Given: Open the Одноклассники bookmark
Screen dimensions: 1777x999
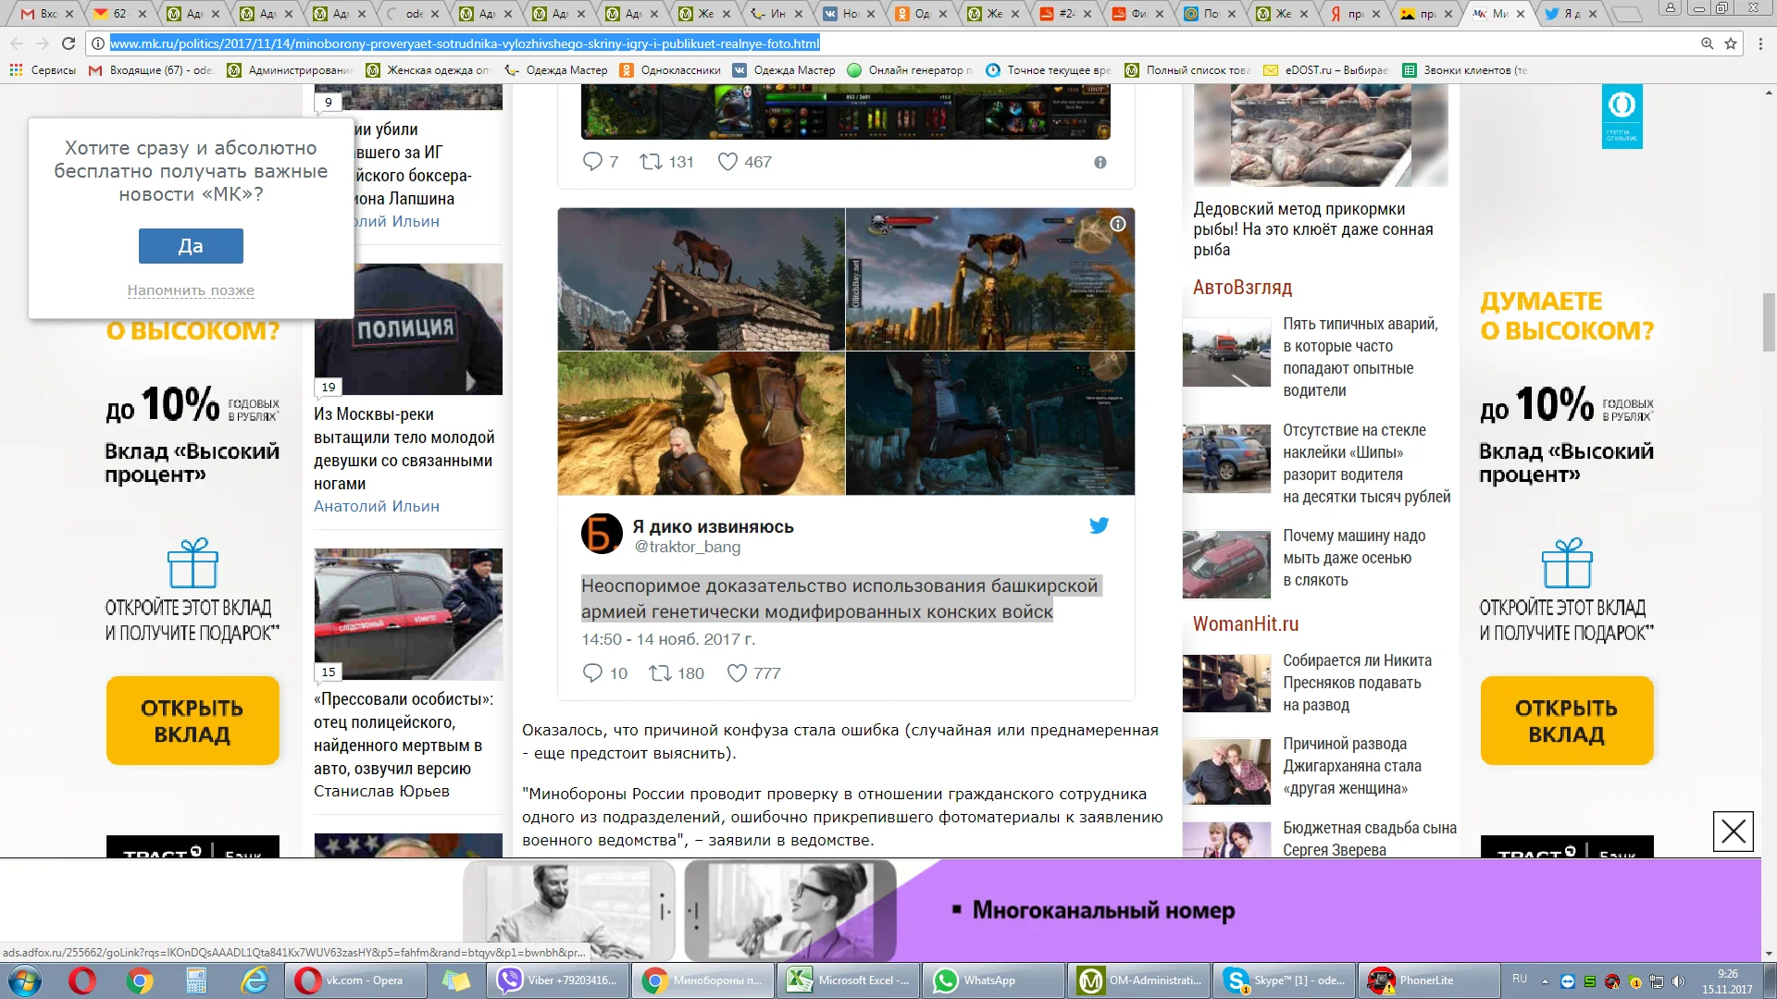Looking at the screenshot, I should click(x=670, y=70).
